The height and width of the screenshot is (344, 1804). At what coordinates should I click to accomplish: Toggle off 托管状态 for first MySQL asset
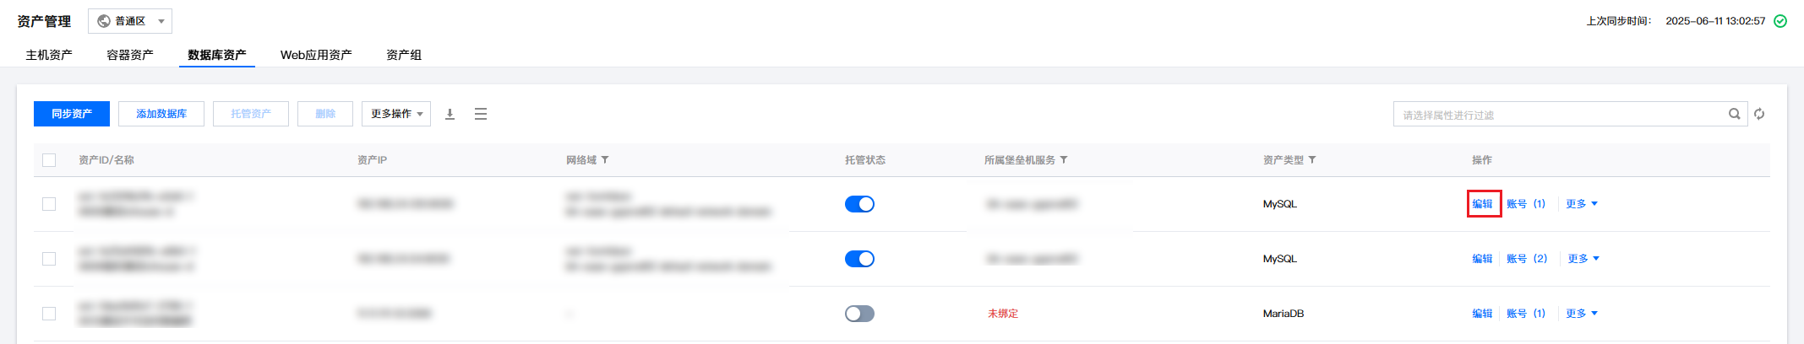pos(859,204)
